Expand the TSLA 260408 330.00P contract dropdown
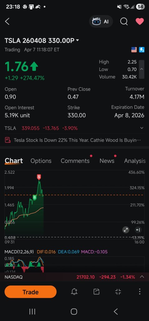Image resolution: width=149 pixels, height=321 pixels. coord(77,40)
